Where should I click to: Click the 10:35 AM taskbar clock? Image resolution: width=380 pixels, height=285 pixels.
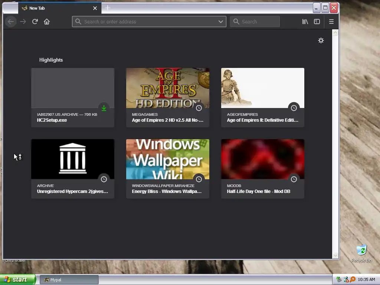pos(366,279)
